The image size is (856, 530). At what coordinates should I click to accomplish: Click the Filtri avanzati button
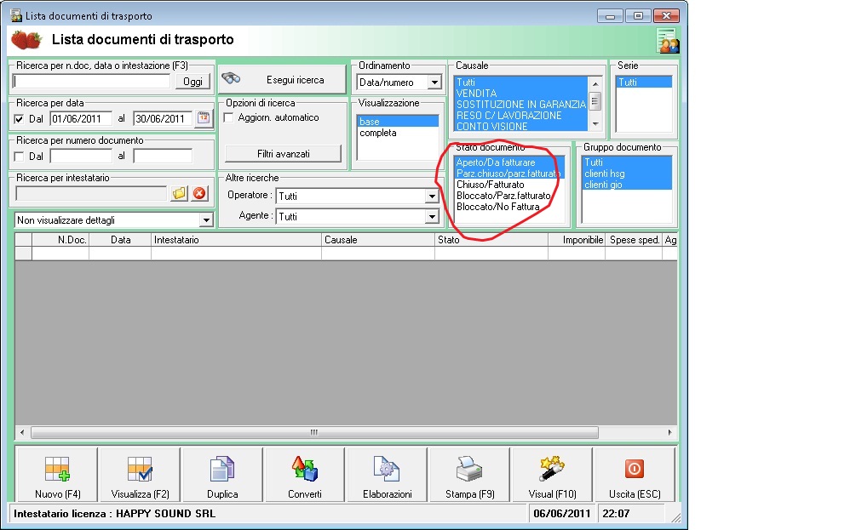(284, 154)
